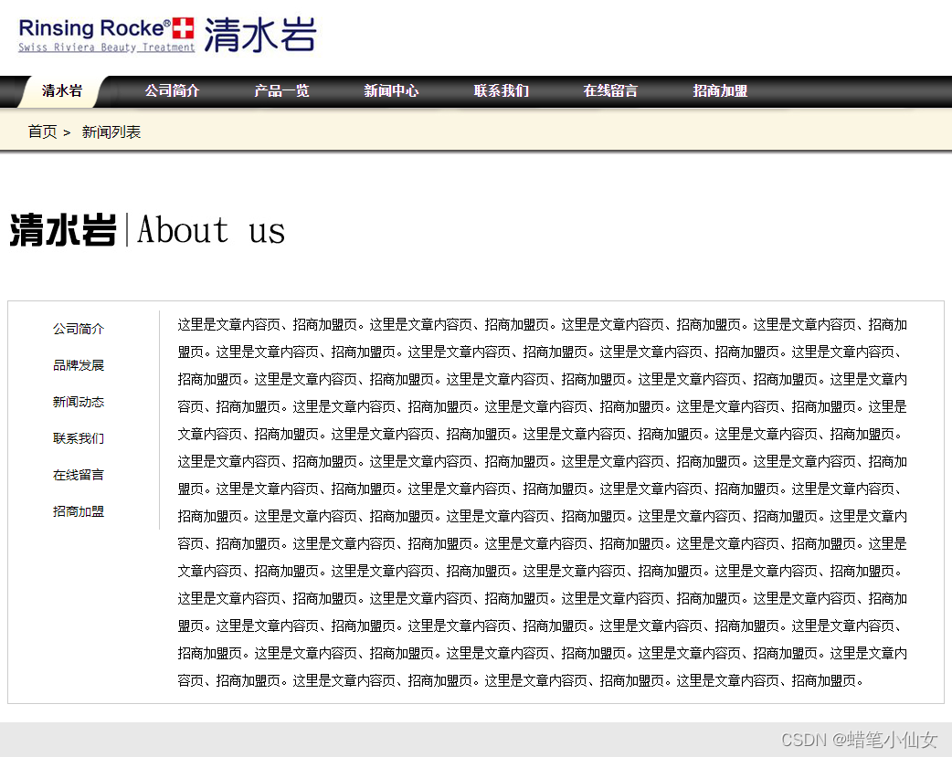Click 新闻列表 in the breadcrumb
The image size is (952, 757).
tap(111, 131)
